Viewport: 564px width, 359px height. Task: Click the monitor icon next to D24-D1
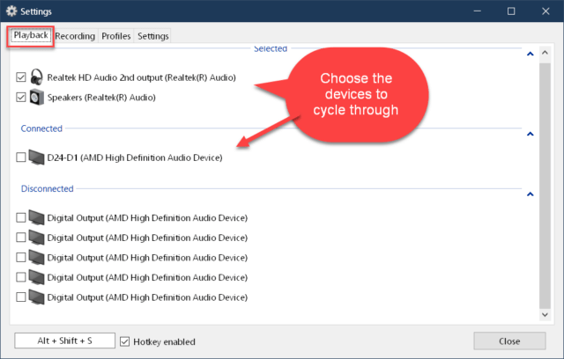click(x=38, y=158)
